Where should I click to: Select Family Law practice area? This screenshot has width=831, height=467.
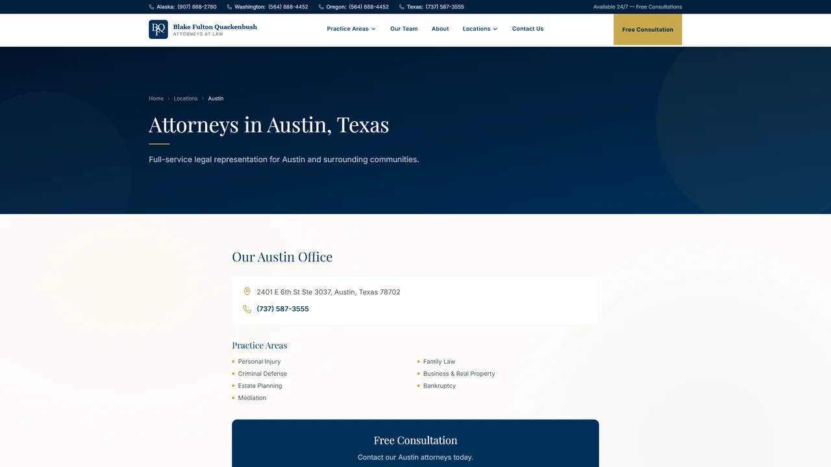pos(439,362)
